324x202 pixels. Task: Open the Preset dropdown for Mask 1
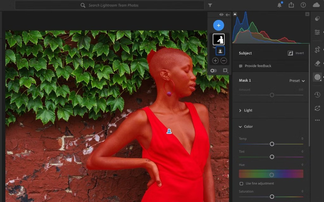pyautogui.click(x=297, y=80)
